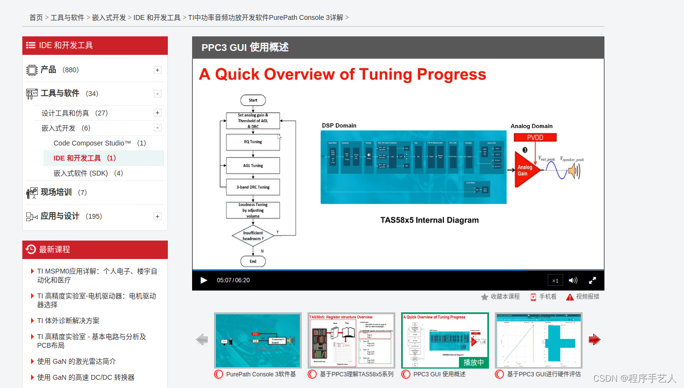This screenshot has width=684, height=388.
Task: Go to 嵌入式开发 breadcrumb
Action: pyautogui.click(x=109, y=17)
